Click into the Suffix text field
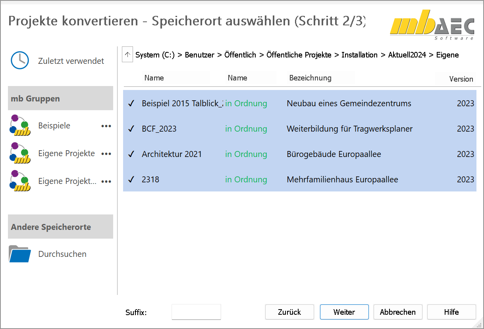Image resolution: width=484 pixels, height=329 pixels. point(196,312)
